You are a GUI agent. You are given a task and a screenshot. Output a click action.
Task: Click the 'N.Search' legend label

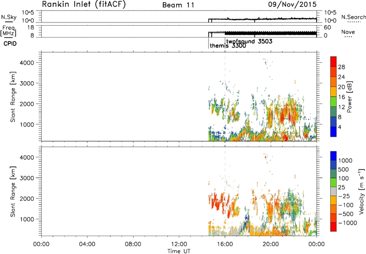[354, 17]
